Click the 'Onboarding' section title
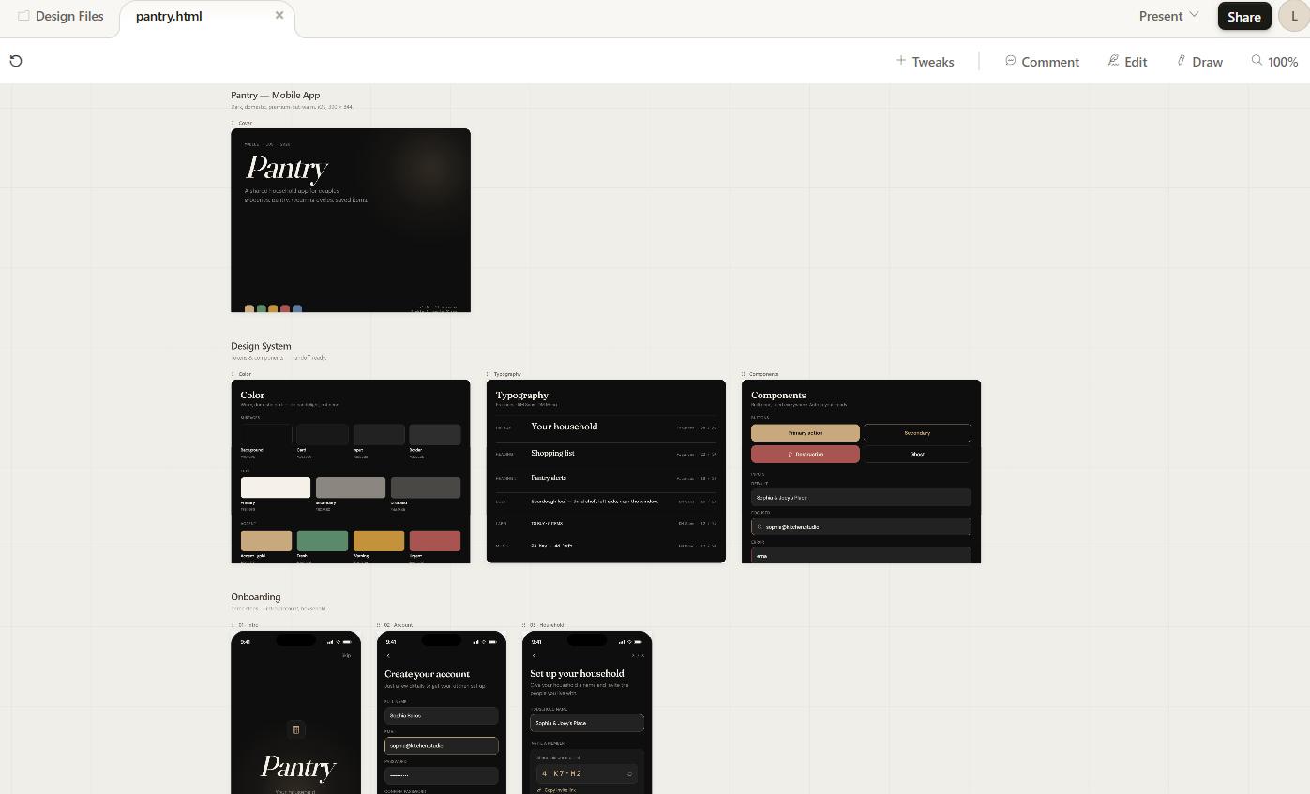The height and width of the screenshot is (794, 1310). [256, 597]
